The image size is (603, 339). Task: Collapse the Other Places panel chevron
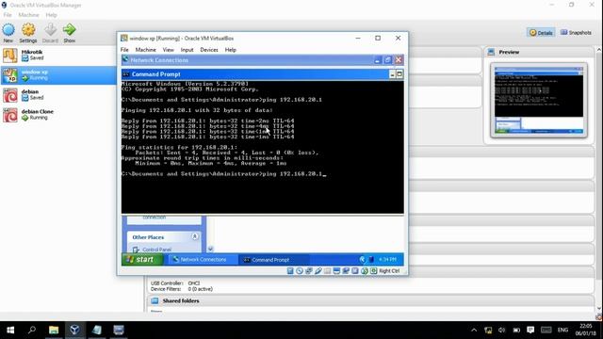click(x=195, y=236)
